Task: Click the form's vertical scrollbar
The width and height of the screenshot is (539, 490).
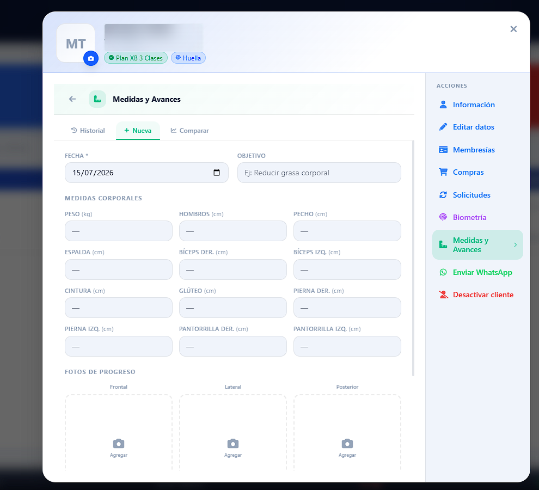Action: 413,258
